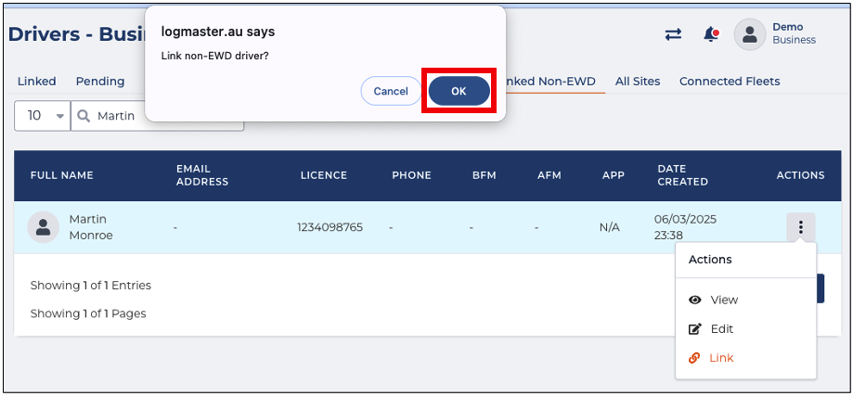Click the chain icon beside Link
The image size is (853, 396).
point(694,358)
